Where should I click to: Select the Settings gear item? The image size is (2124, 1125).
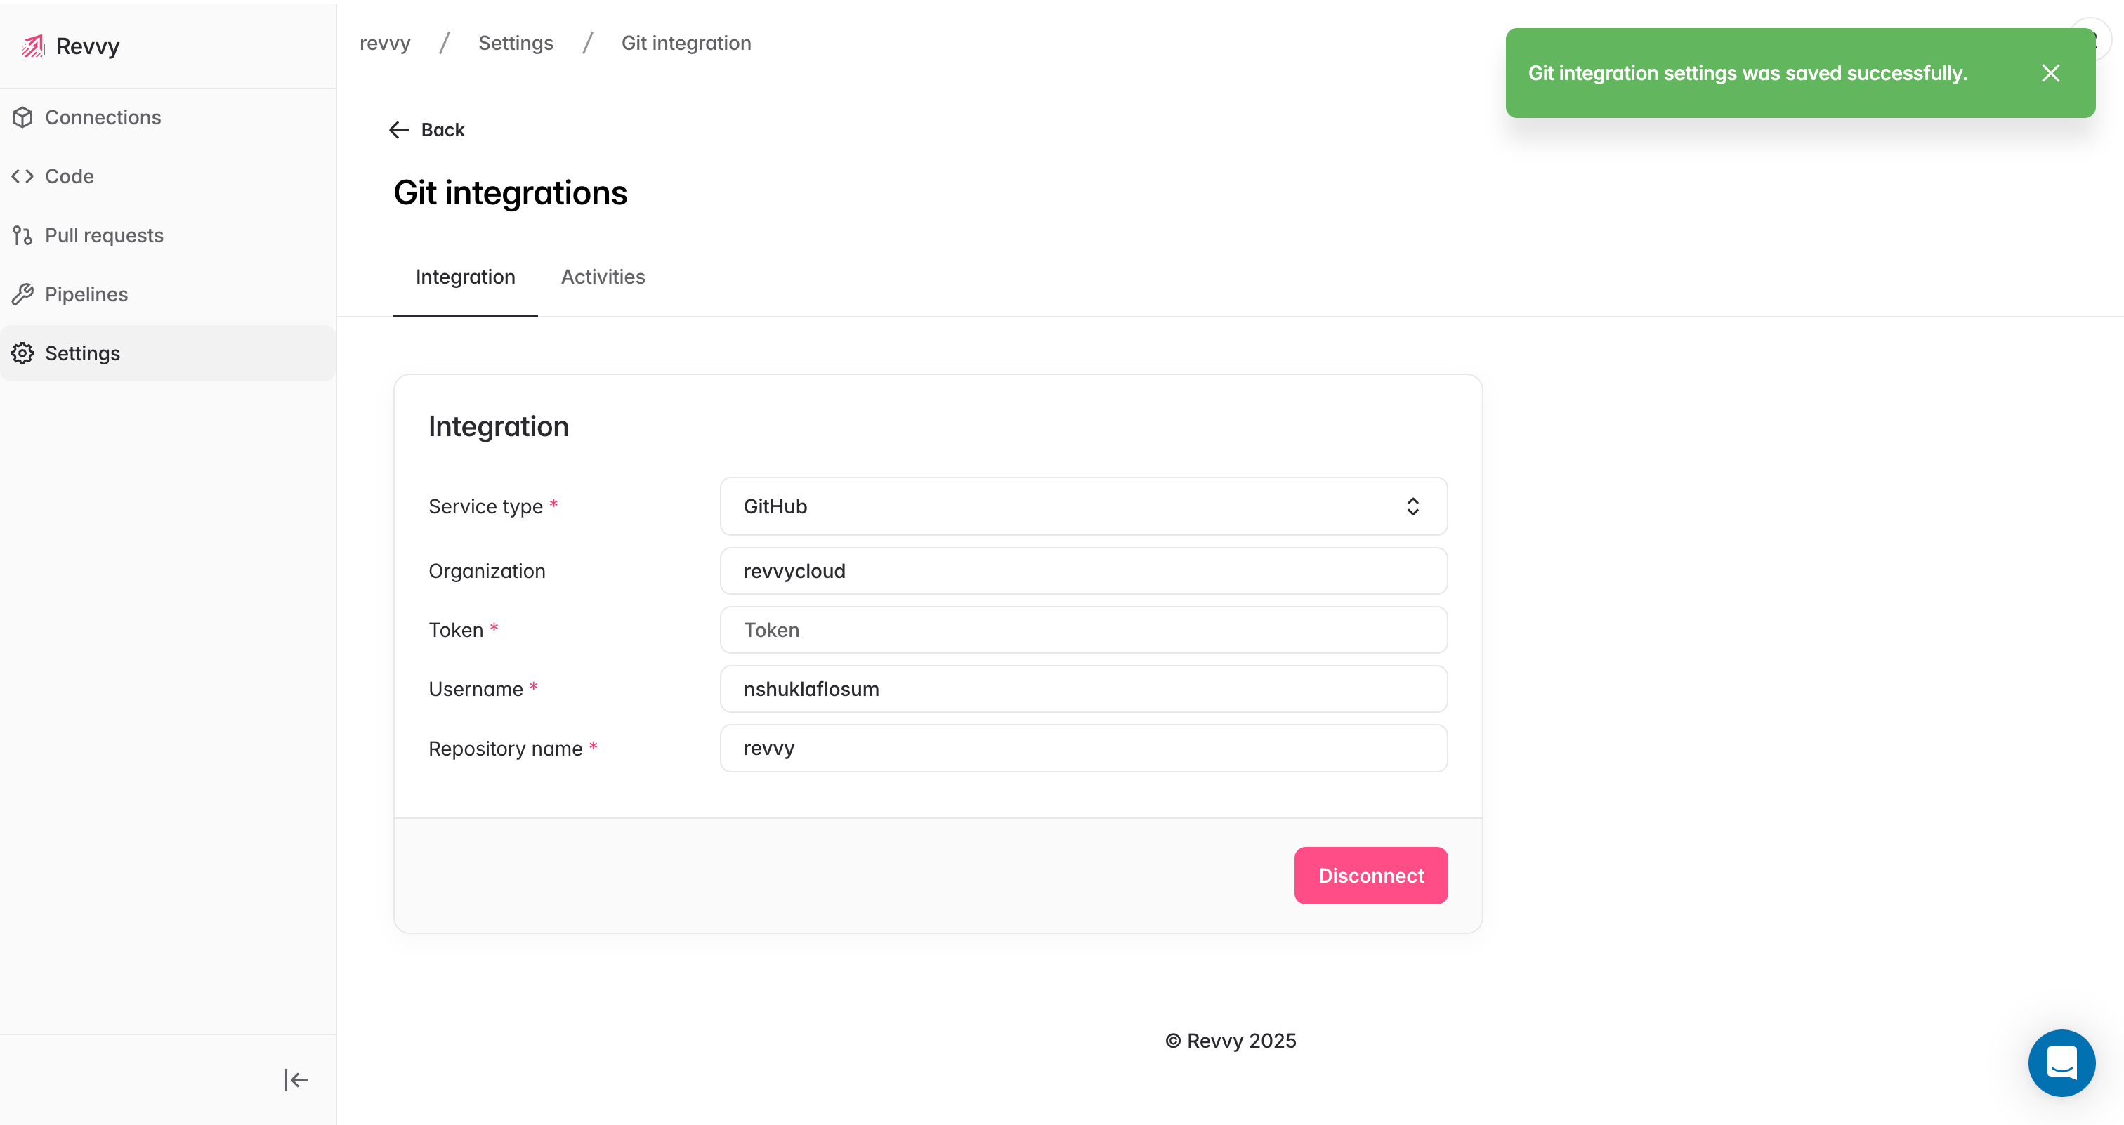point(22,353)
